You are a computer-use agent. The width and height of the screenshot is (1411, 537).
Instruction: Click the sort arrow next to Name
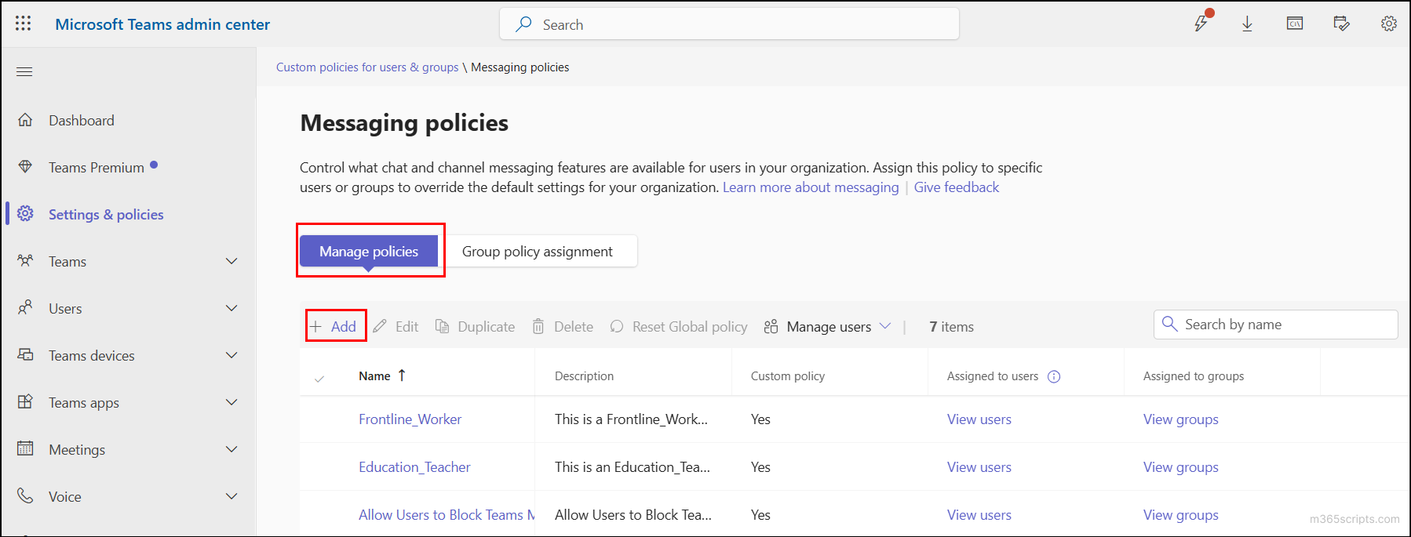point(402,376)
